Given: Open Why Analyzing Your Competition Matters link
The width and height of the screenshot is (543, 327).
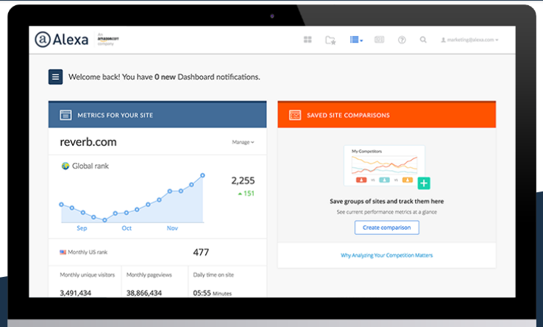Looking at the screenshot, I should click(x=387, y=256).
